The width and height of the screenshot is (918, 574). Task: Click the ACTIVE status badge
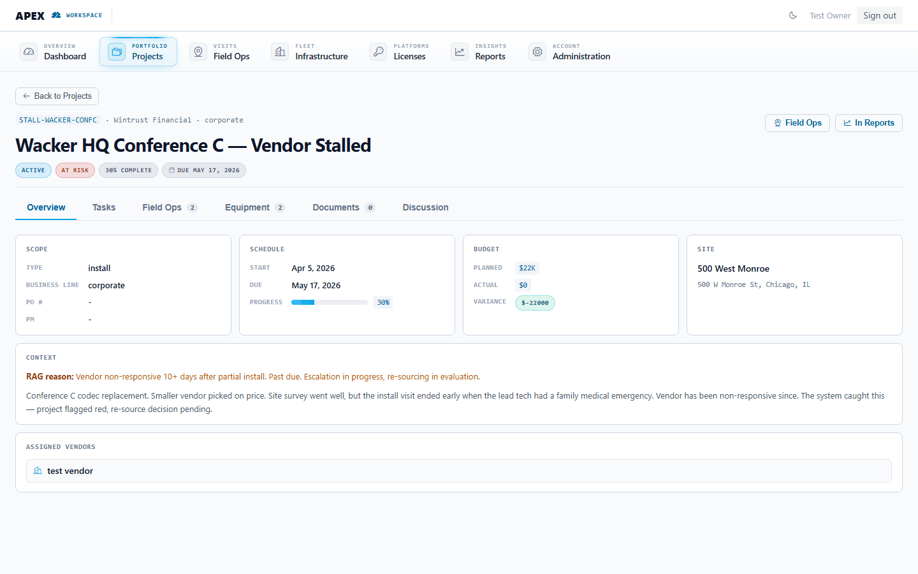click(33, 170)
